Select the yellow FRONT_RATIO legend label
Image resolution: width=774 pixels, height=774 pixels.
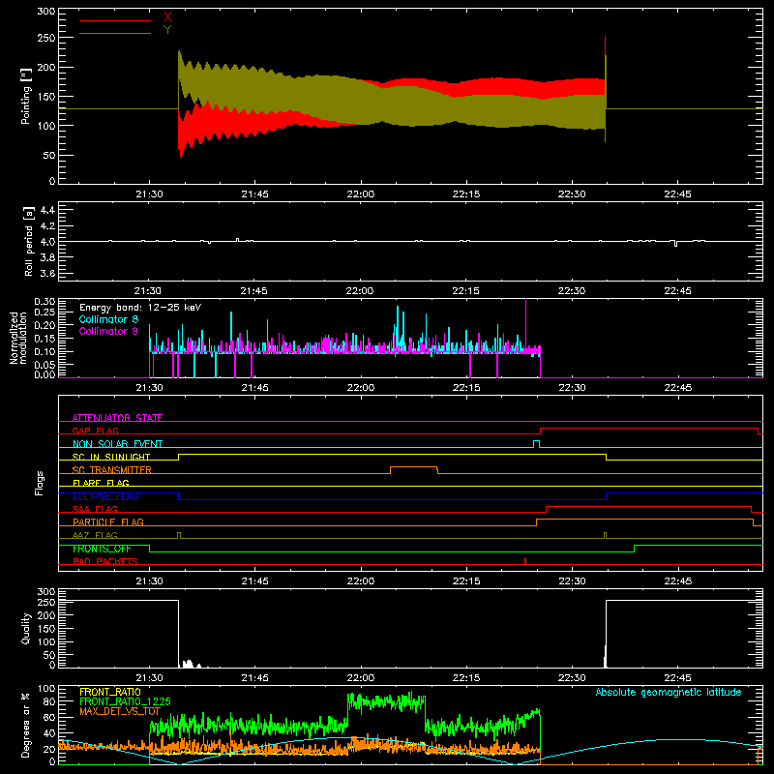tap(110, 692)
